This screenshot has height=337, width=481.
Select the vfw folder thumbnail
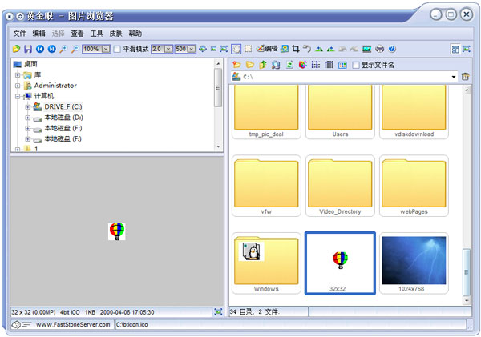[266, 186]
